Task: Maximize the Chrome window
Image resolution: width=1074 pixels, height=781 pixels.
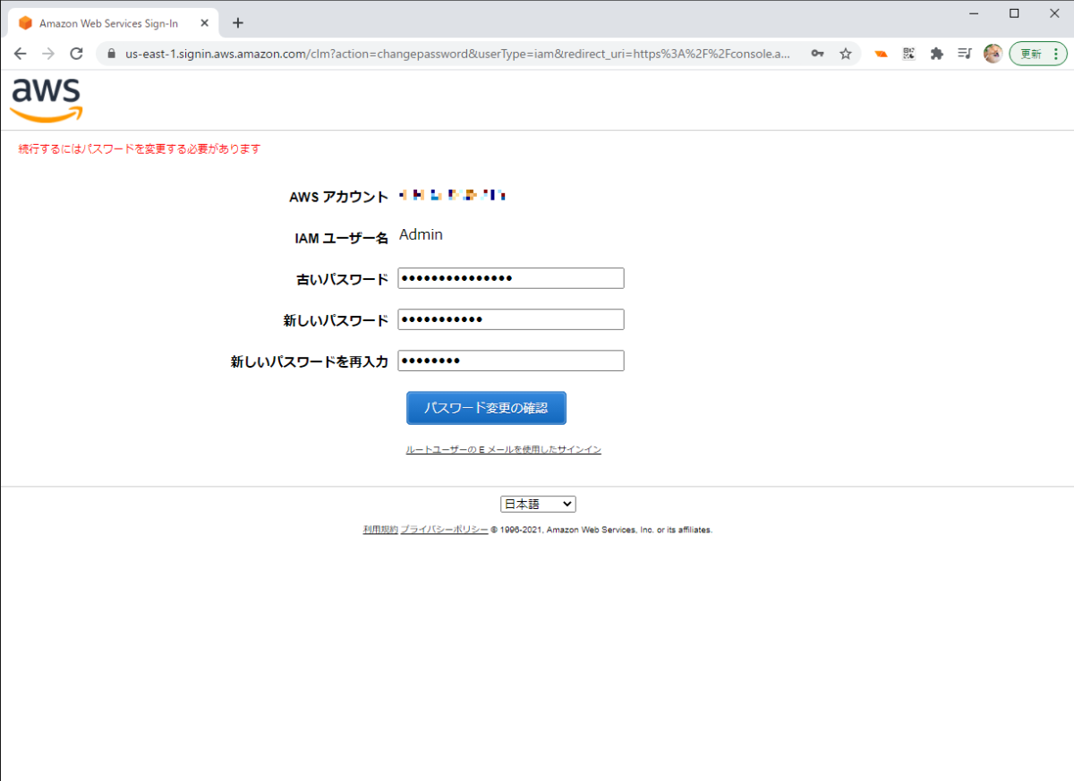Action: coord(1014,13)
